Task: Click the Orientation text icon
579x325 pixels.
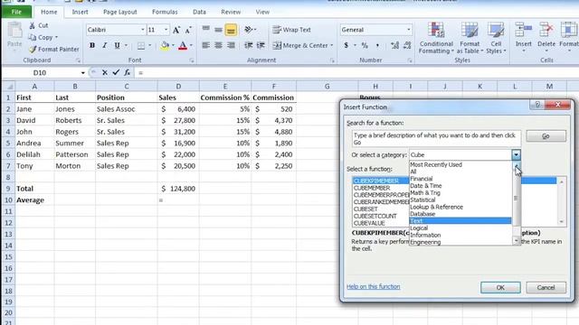Action: coord(249,30)
